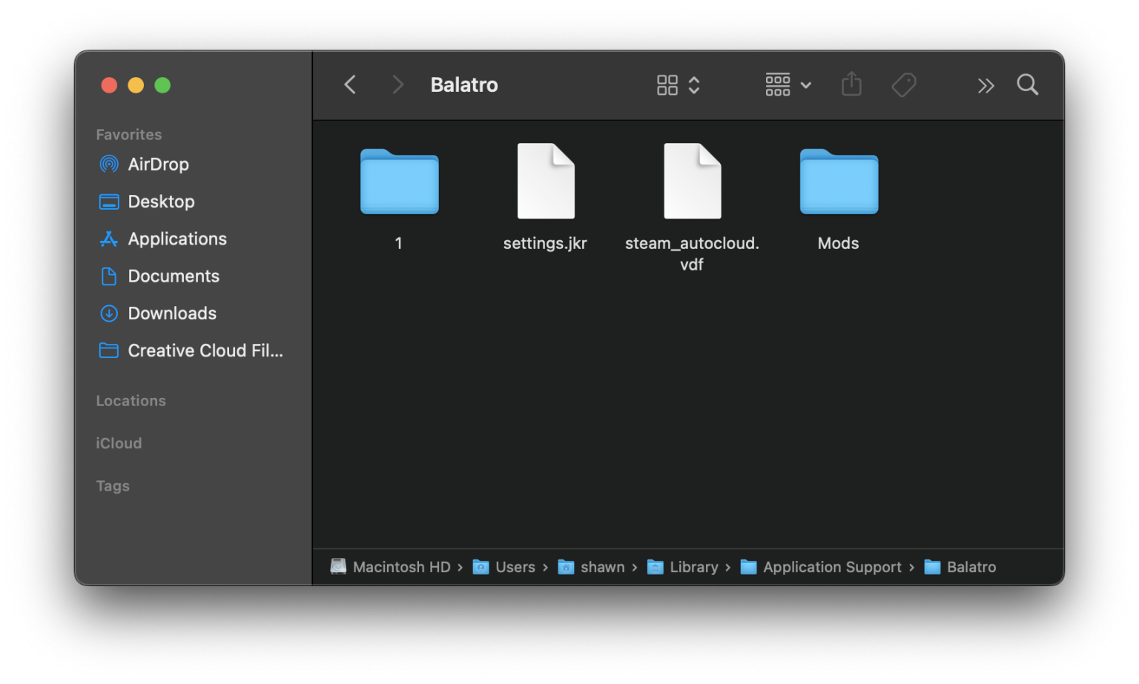
Task: Click the Desktop item in Favorites
Action: pyautogui.click(x=160, y=201)
